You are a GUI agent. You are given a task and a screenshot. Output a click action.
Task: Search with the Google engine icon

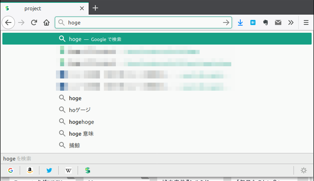(11, 170)
